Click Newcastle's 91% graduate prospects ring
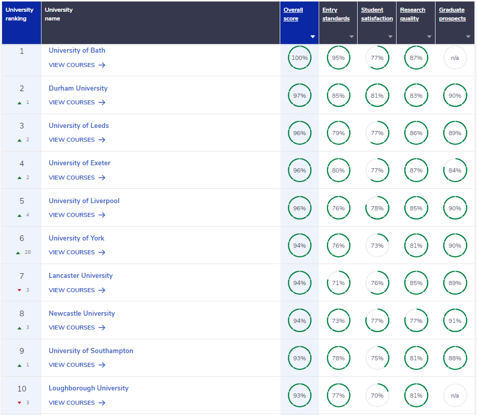Viewport: 477px width, 415px height. (455, 321)
